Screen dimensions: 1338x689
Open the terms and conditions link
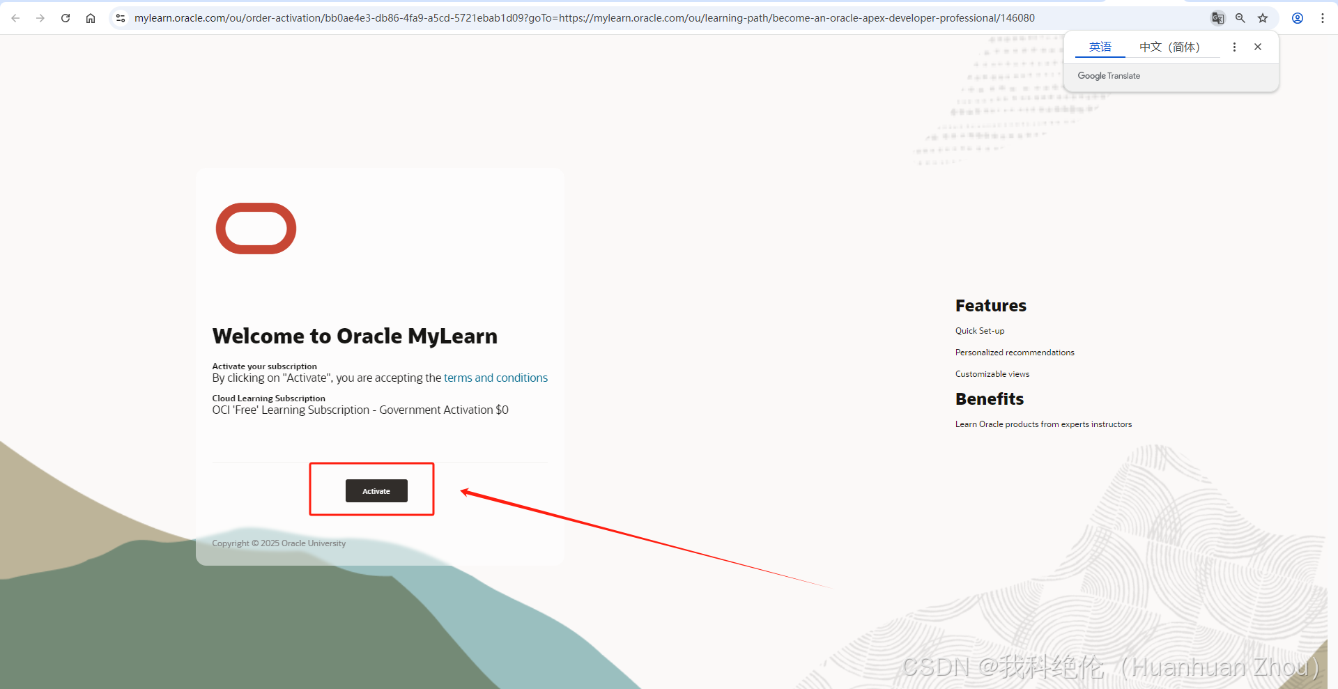coord(495,378)
